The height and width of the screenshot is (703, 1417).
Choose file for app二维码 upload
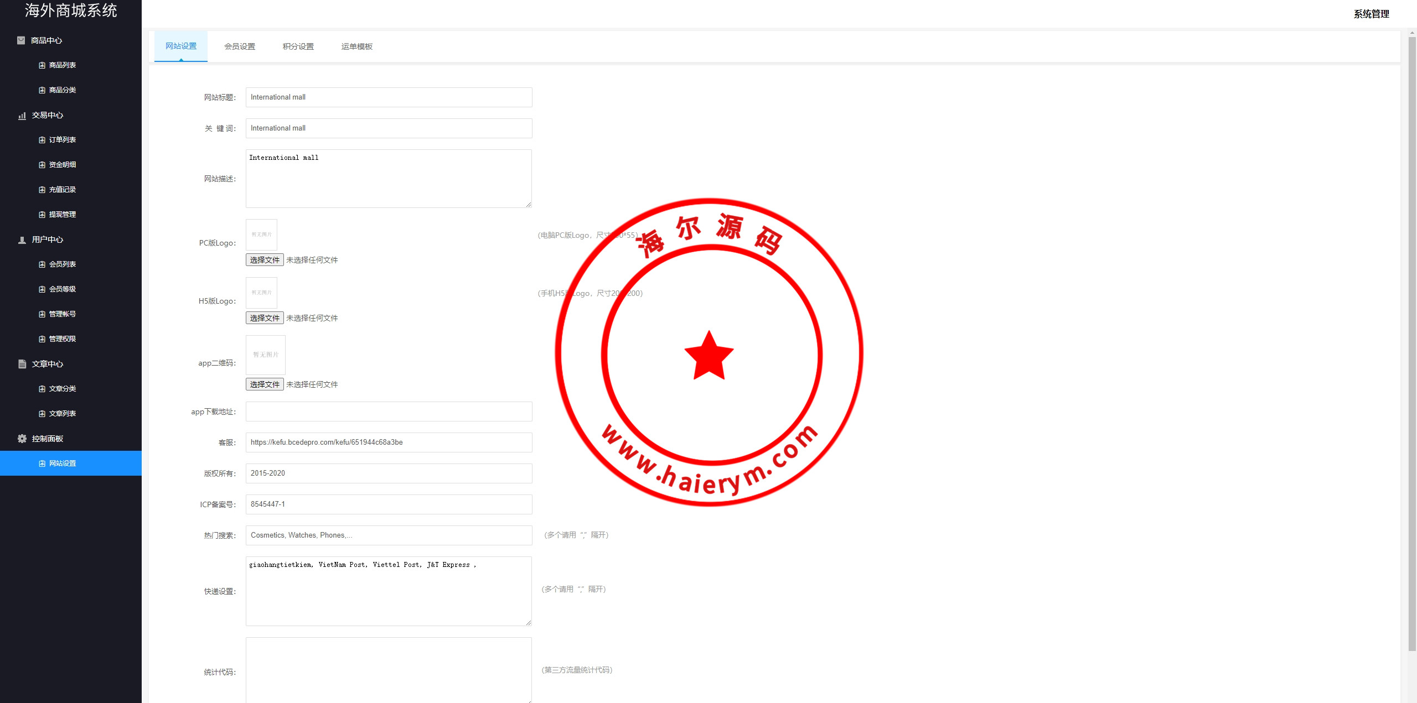point(265,384)
